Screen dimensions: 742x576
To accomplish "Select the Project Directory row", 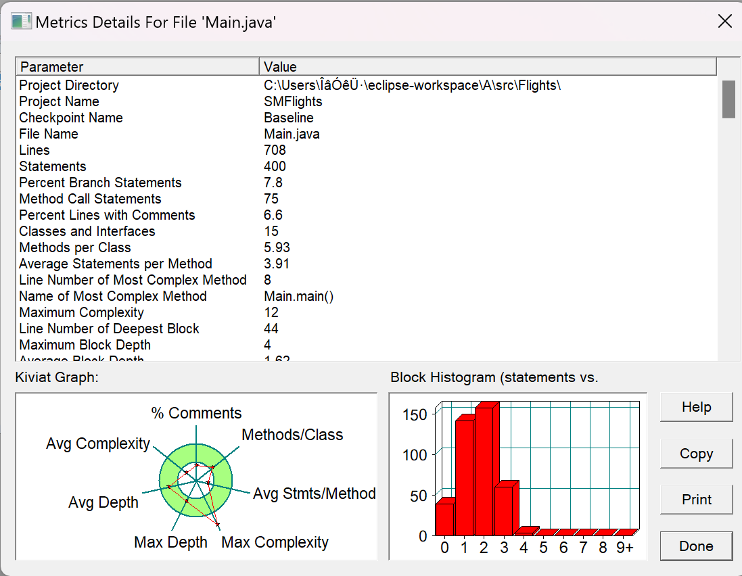I will coord(367,85).
